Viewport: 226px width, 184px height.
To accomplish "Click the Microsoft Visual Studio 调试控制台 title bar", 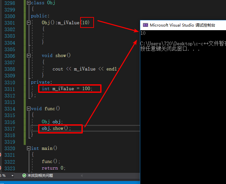I will point(183,25).
